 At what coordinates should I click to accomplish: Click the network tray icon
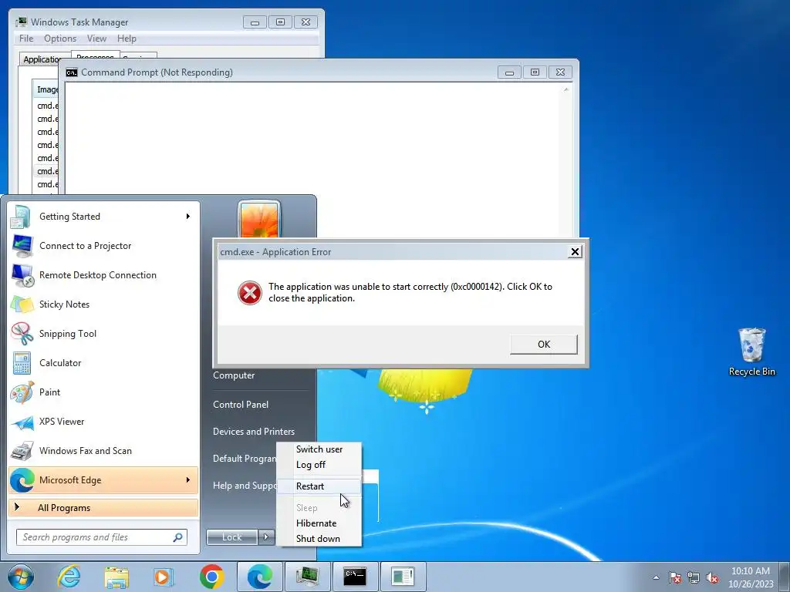[694, 577]
